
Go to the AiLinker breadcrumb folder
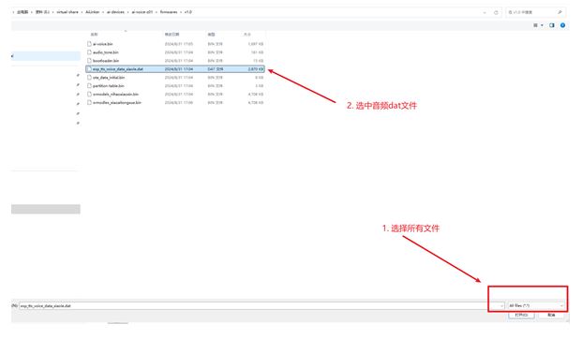[93, 12]
